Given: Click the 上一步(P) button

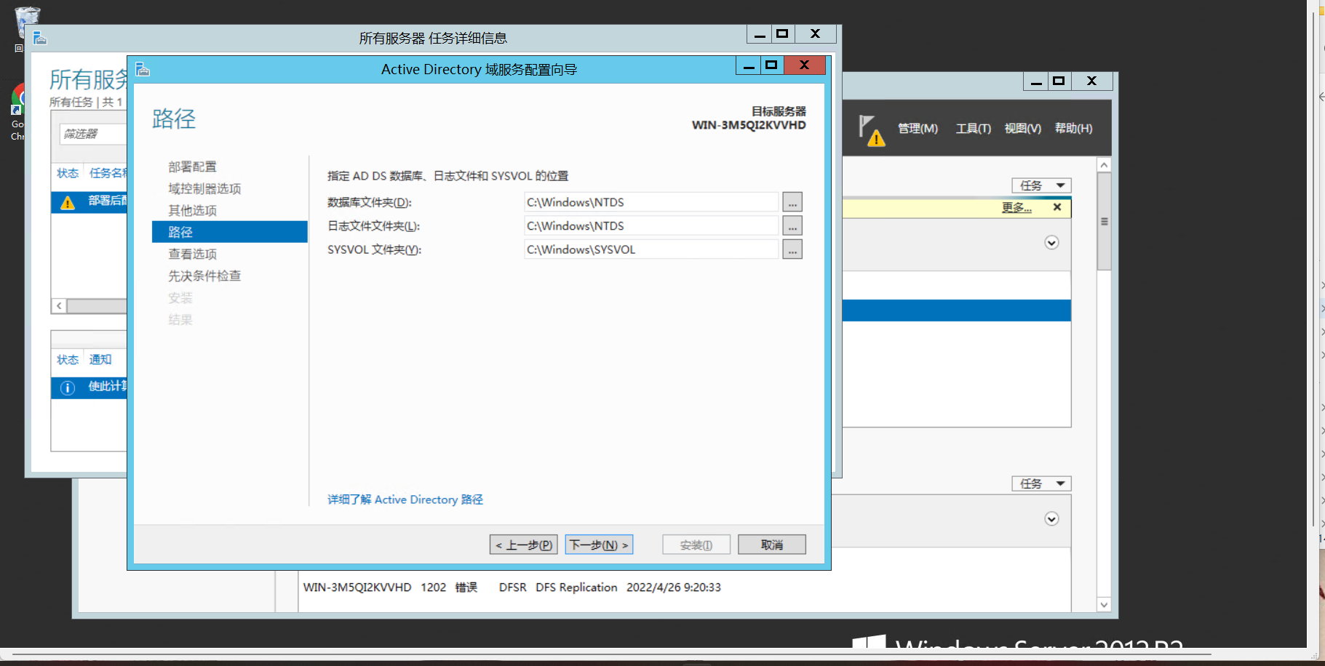Looking at the screenshot, I should (524, 545).
